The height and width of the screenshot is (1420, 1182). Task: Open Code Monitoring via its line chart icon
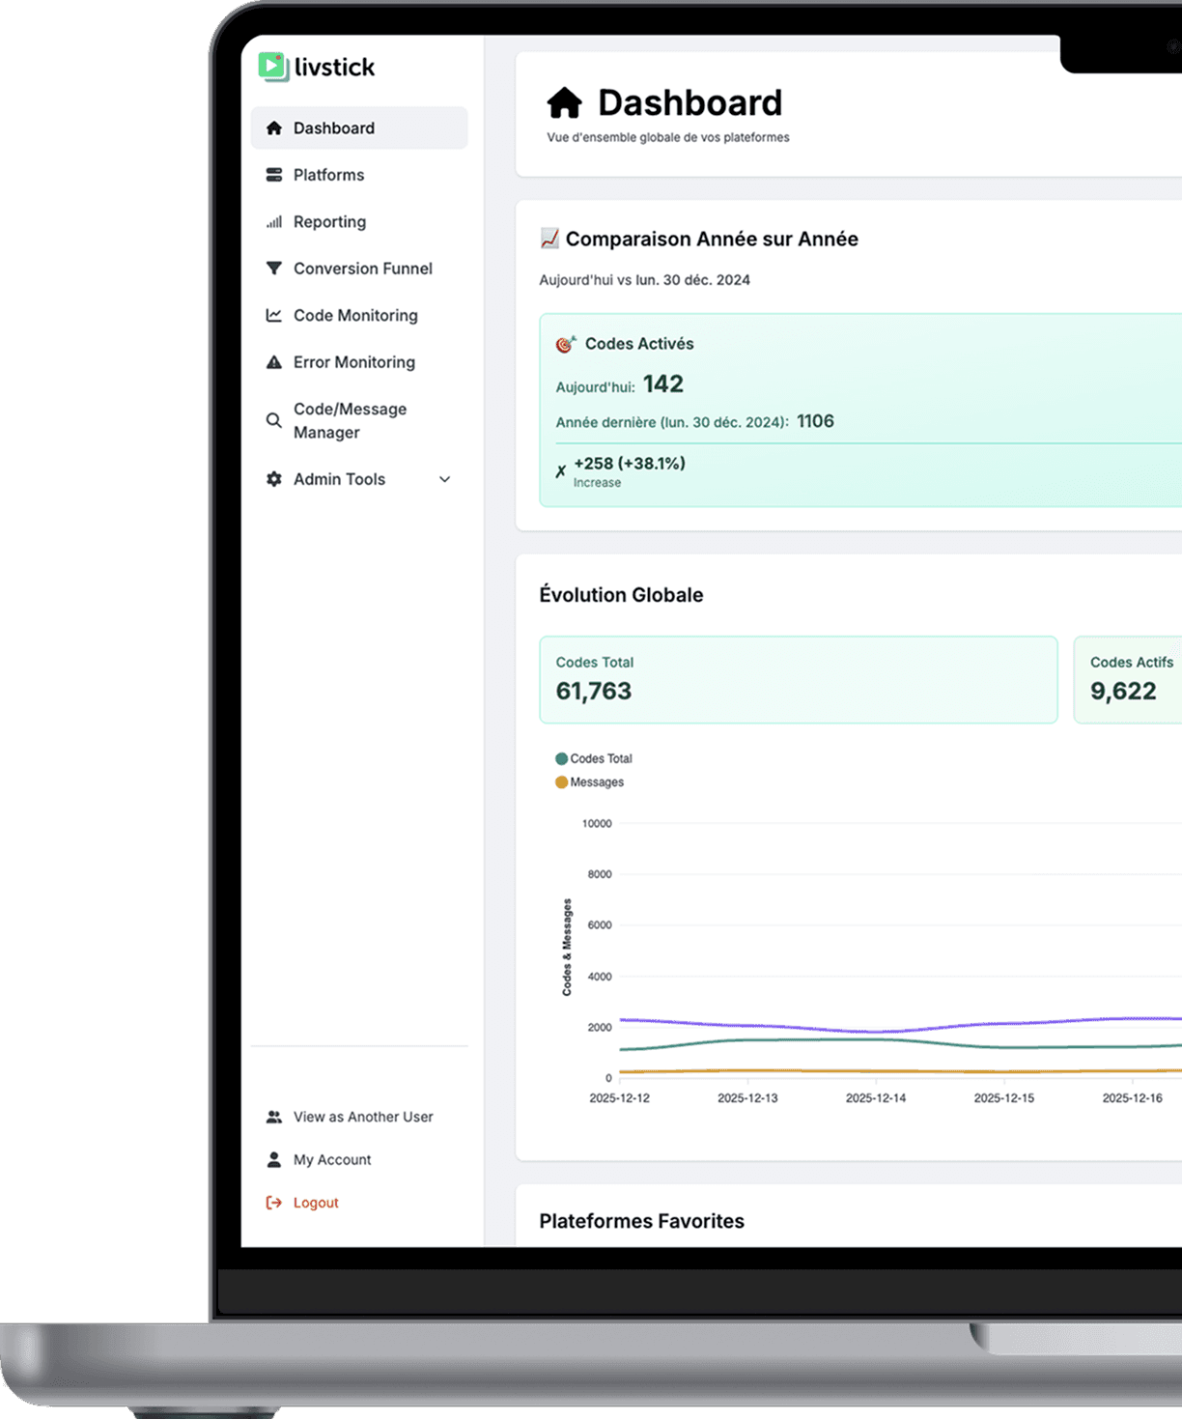click(x=273, y=315)
